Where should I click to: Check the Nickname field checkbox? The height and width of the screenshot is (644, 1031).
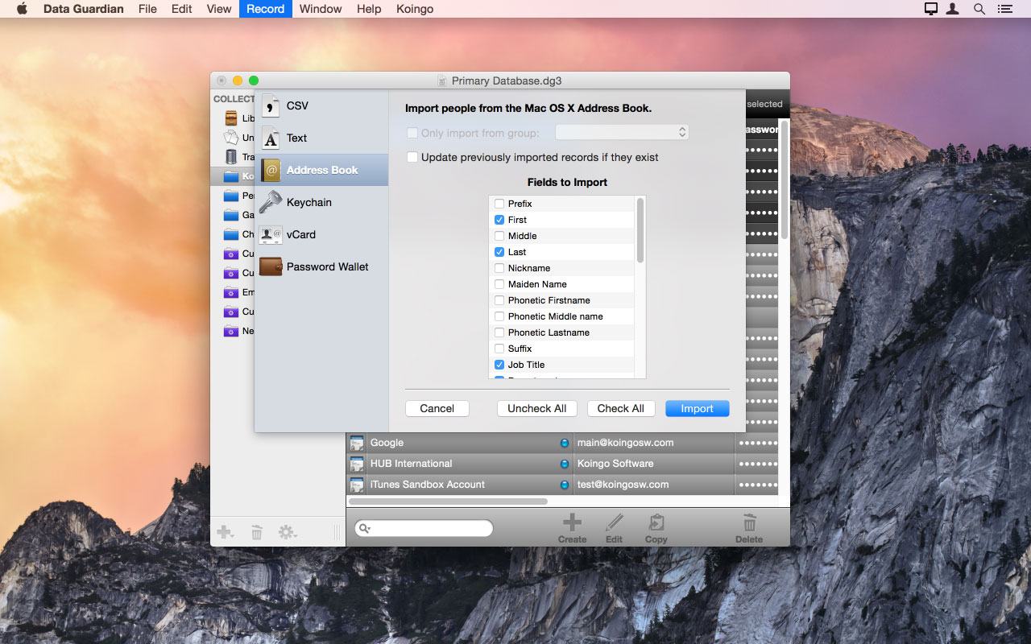point(499,268)
